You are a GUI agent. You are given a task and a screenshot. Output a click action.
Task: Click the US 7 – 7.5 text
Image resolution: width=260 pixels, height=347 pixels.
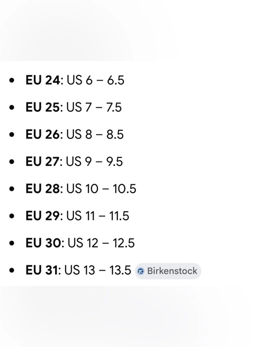point(94,107)
